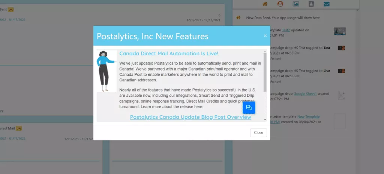Open the New Template letter link

tap(308, 117)
